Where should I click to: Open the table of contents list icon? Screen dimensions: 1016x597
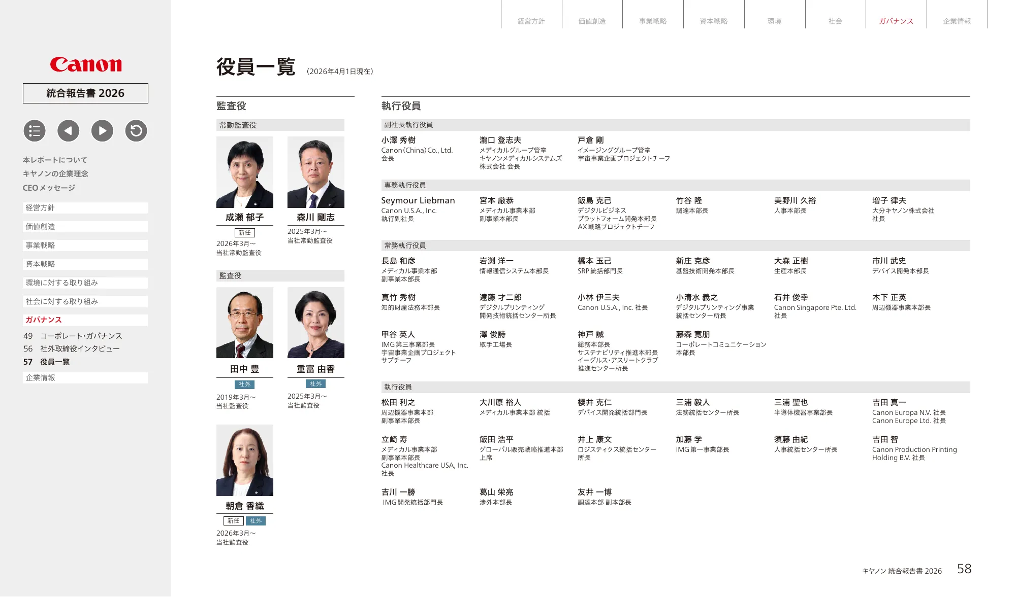point(35,131)
